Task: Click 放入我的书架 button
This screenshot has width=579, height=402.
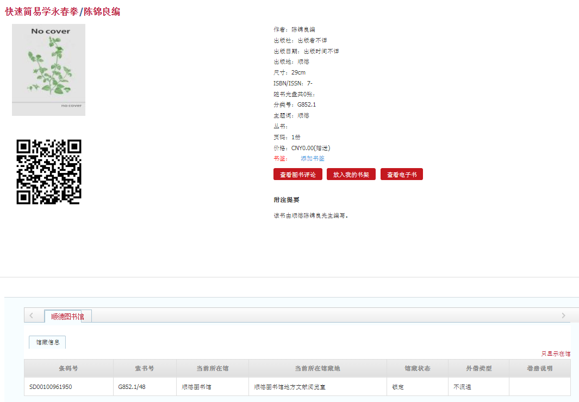Action: click(x=351, y=175)
